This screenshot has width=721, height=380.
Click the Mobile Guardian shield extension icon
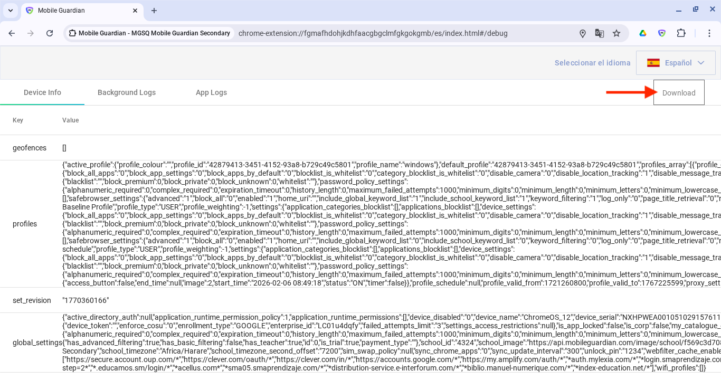click(x=662, y=33)
